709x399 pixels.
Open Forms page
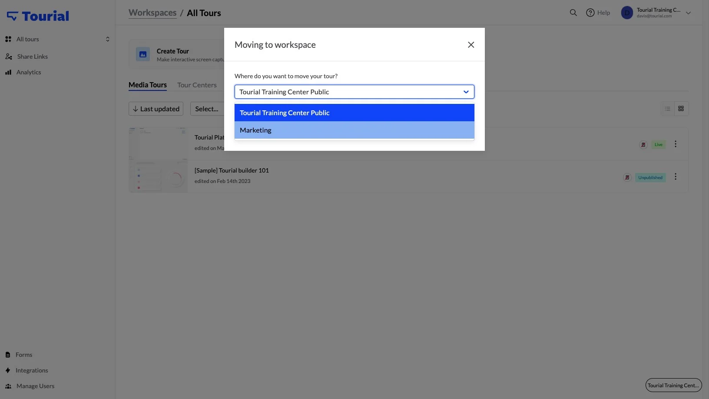[x=24, y=355]
